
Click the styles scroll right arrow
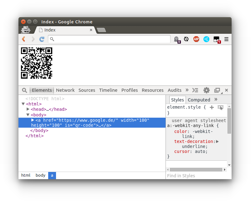pos(225,169)
